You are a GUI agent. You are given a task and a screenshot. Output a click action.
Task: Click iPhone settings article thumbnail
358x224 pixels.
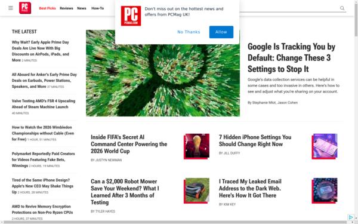click(x=325, y=146)
